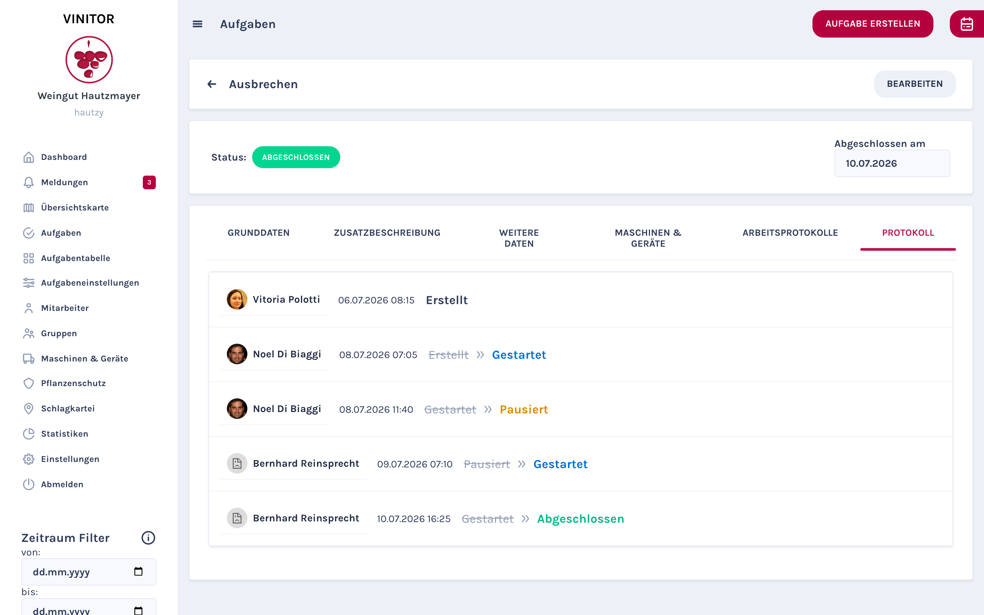This screenshot has height=615, width=984.
Task: Click the hamburger menu icon
Action: [197, 24]
